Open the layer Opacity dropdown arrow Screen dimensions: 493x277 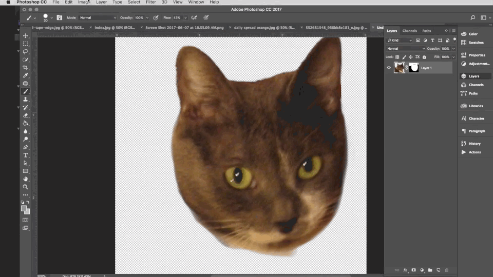453,49
